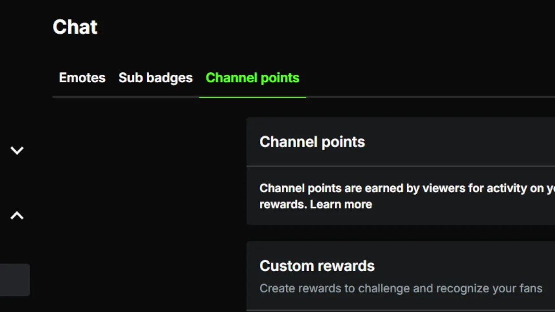Switch to the Sub badges tab

(155, 78)
